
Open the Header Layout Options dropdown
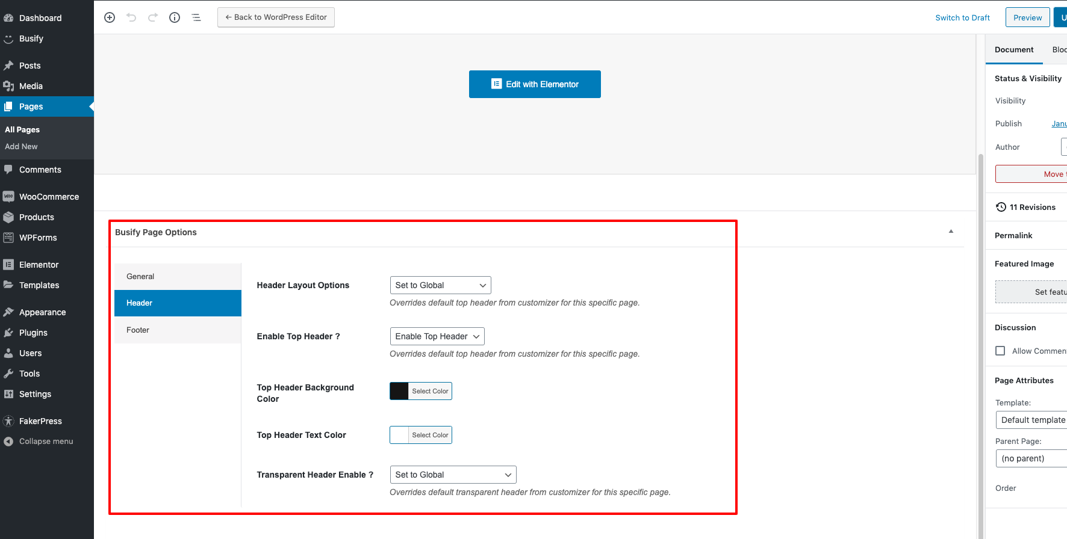(x=440, y=285)
